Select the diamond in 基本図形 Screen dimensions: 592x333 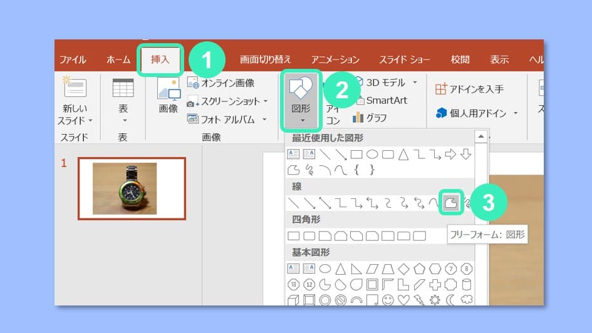pyautogui.click(x=403, y=269)
